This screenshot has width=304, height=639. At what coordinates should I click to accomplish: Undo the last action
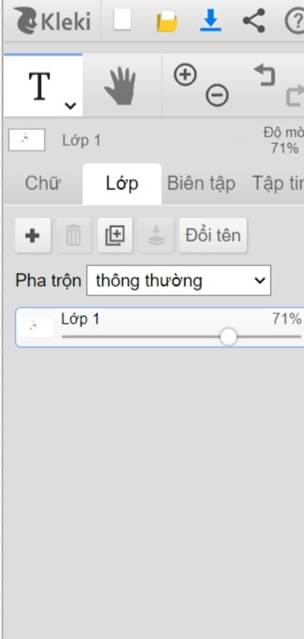coord(265,75)
